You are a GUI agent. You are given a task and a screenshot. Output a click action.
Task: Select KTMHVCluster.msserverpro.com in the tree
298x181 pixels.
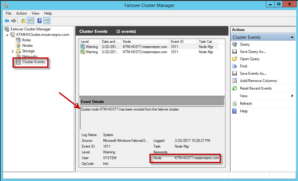click(x=43, y=35)
